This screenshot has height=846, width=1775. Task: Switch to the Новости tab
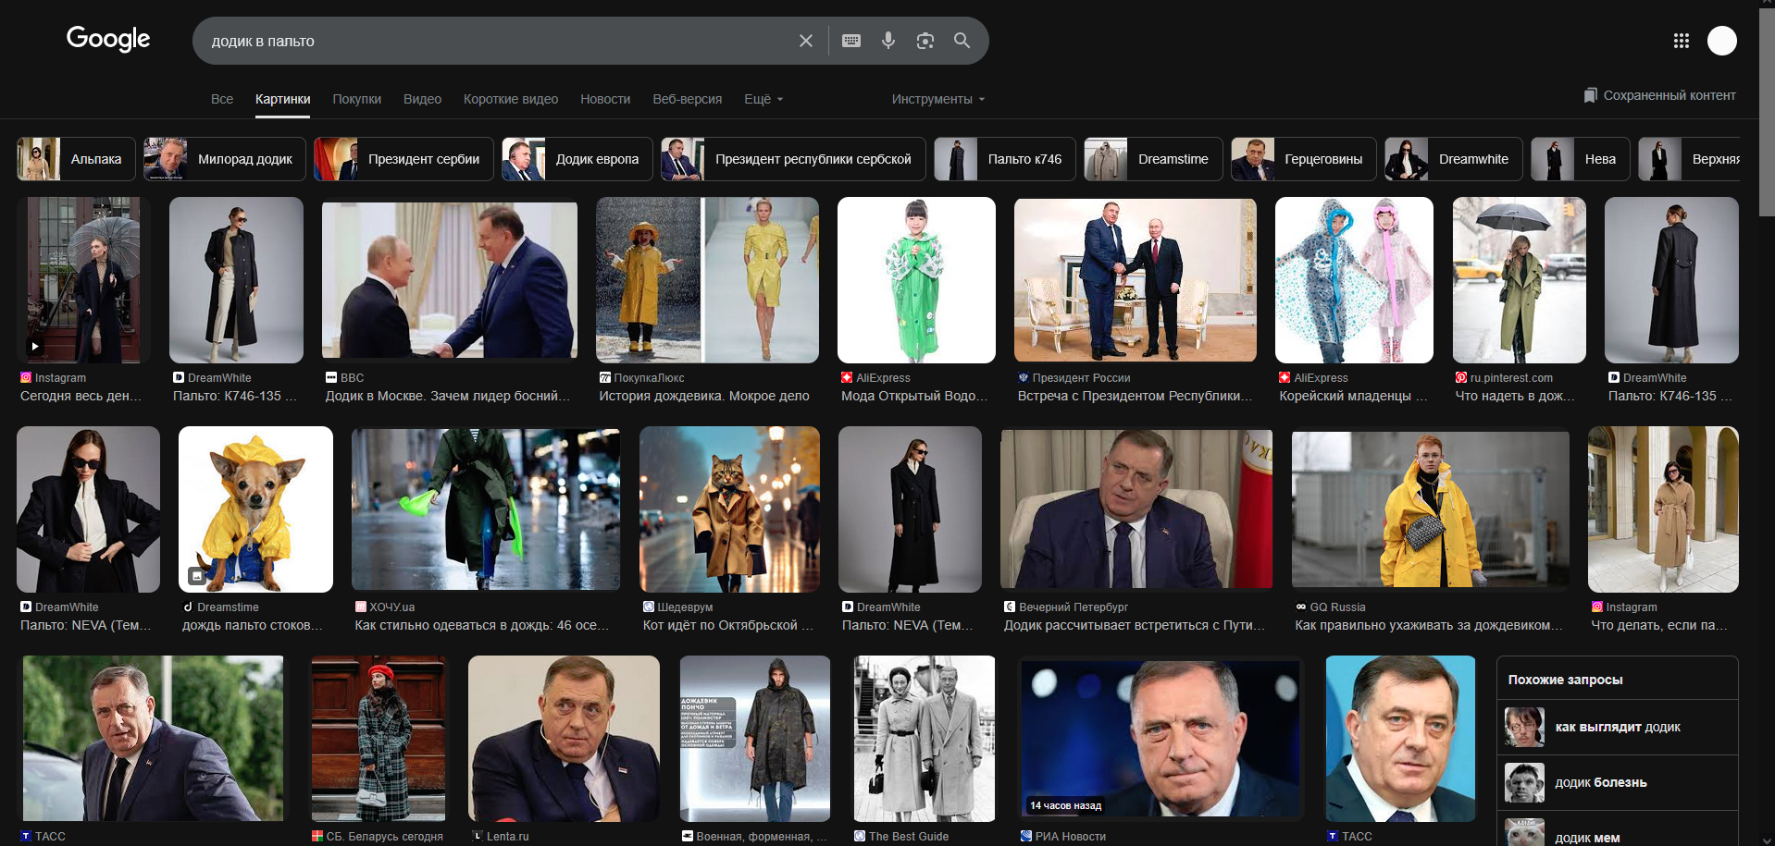pyautogui.click(x=605, y=99)
